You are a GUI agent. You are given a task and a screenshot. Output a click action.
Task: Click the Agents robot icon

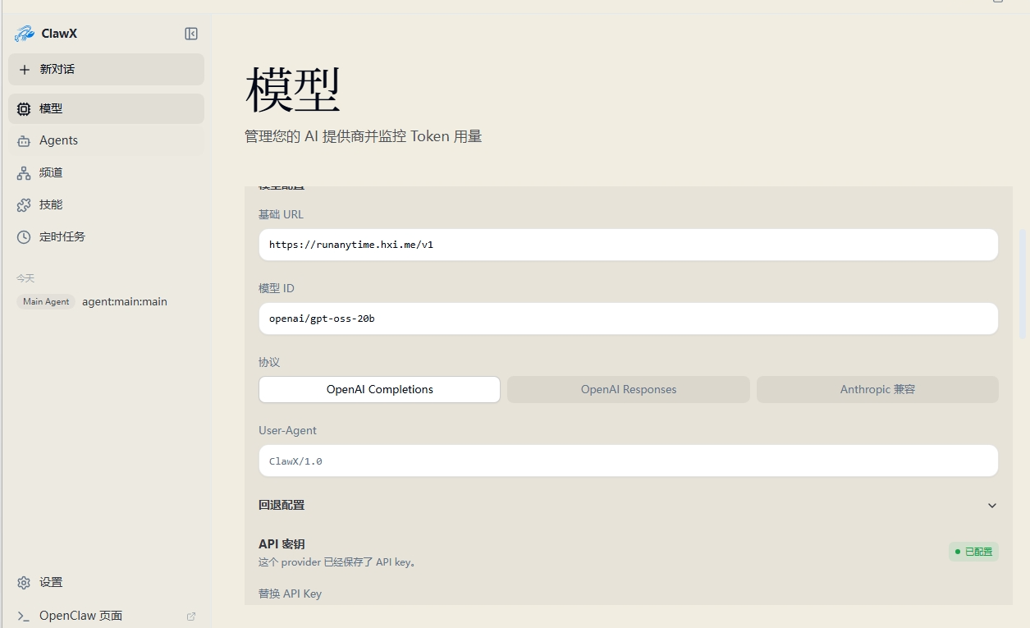pyautogui.click(x=24, y=140)
